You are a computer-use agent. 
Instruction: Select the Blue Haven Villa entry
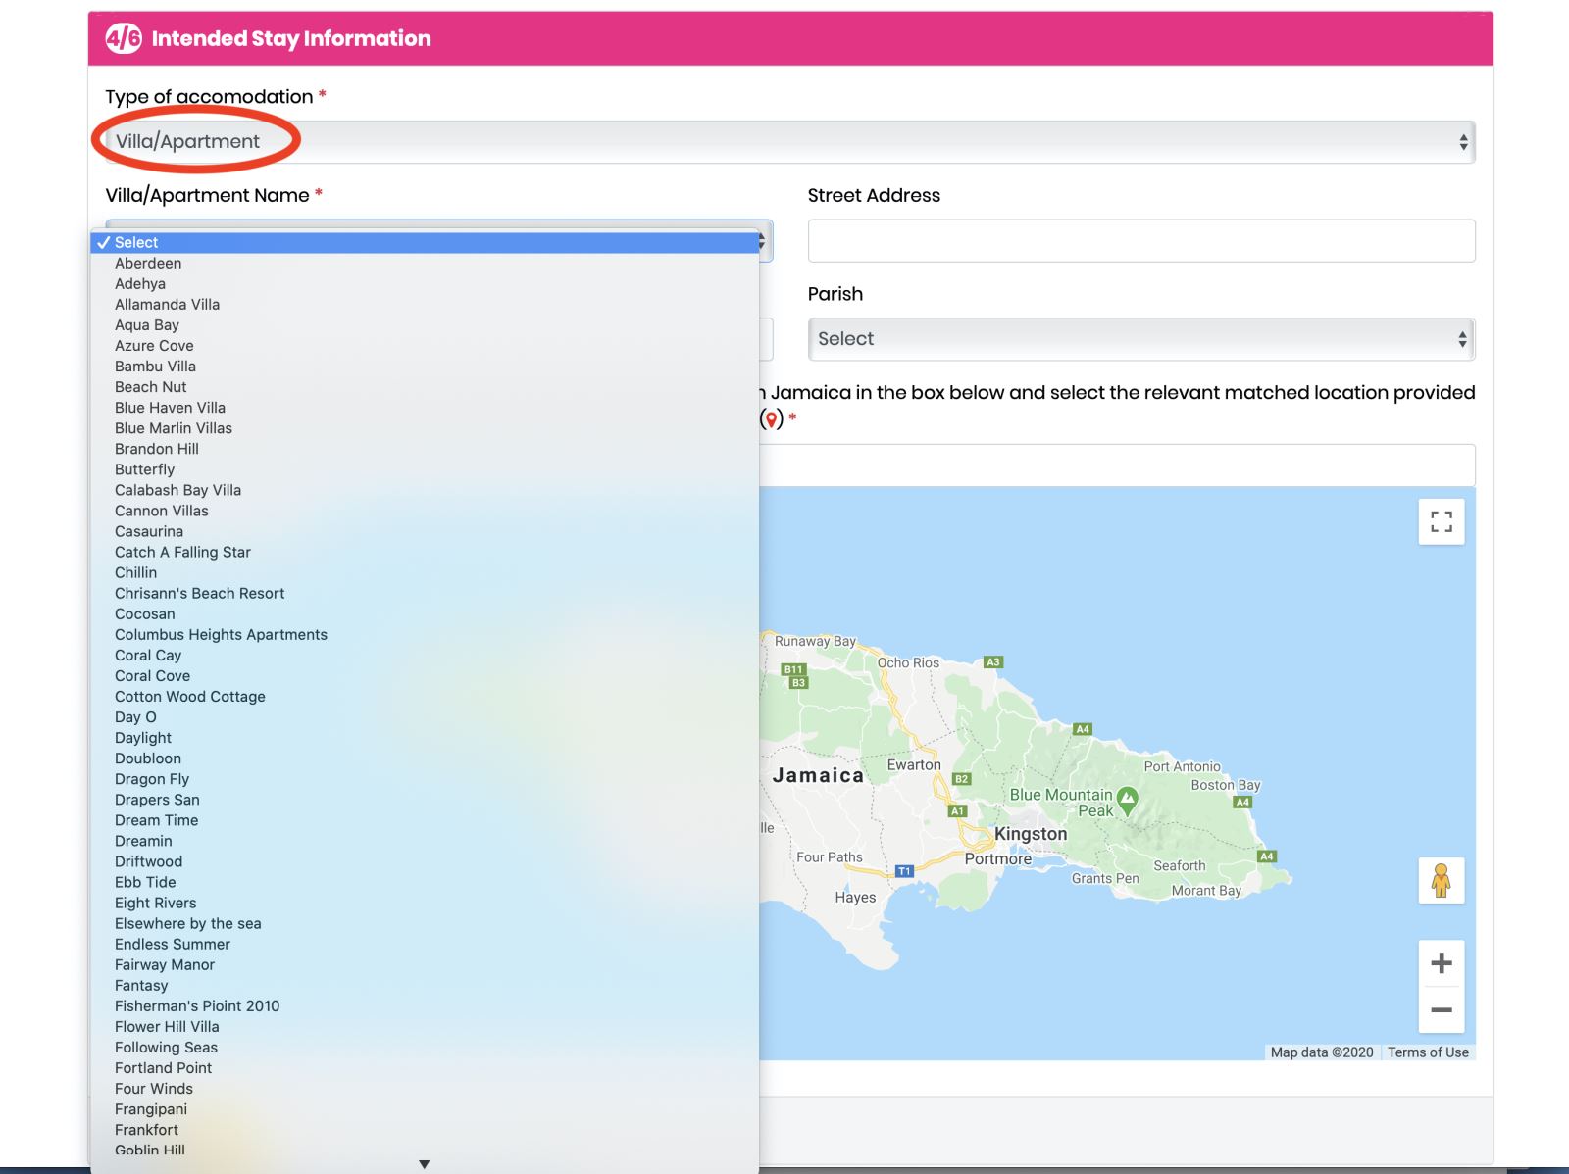170,407
